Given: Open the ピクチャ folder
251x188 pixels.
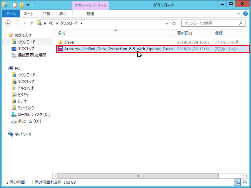Looking at the screenshot, I should (x=23, y=95).
